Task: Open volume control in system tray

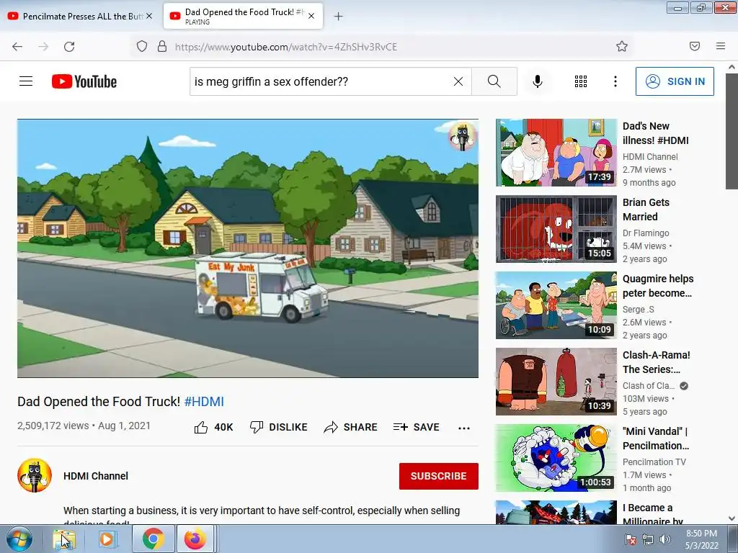Action: pos(665,539)
